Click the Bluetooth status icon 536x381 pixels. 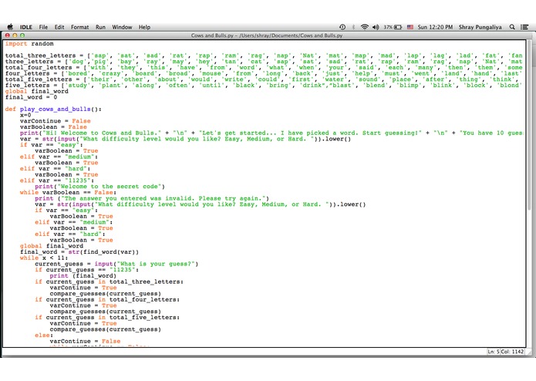353,27
